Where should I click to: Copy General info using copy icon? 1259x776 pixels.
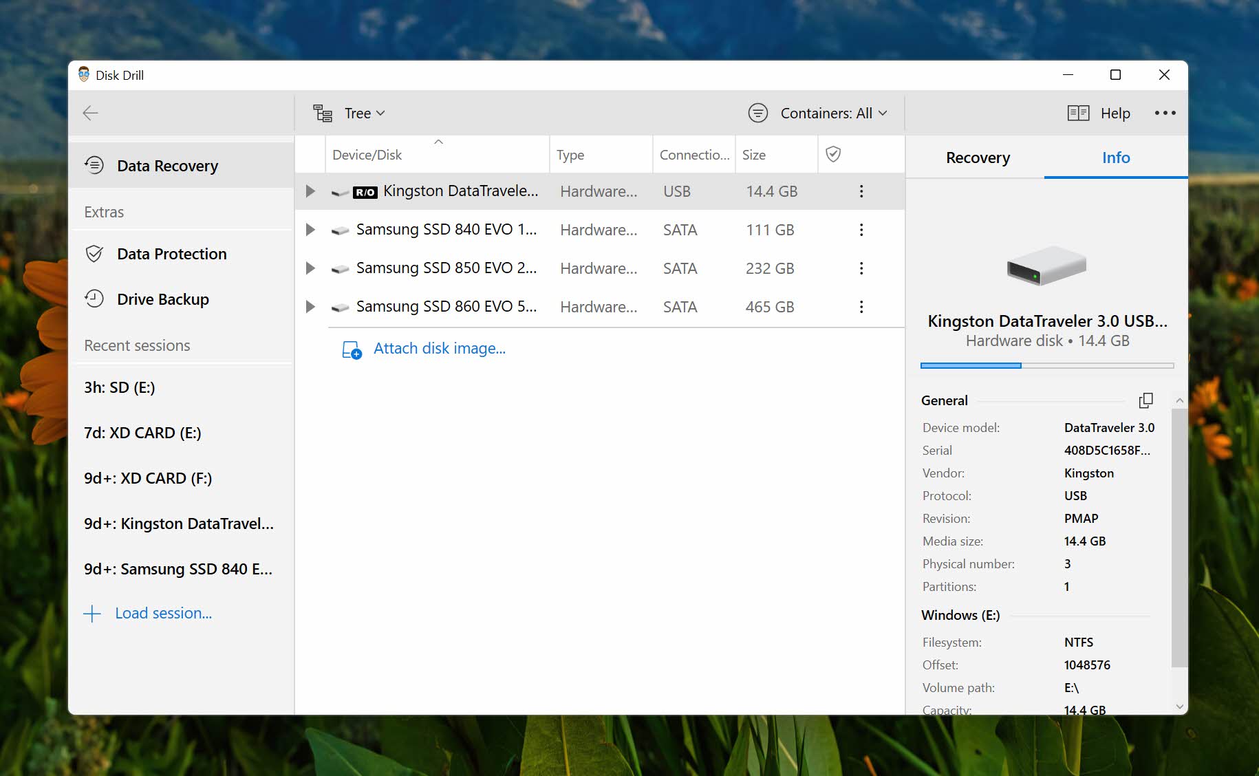pyautogui.click(x=1145, y=400)
